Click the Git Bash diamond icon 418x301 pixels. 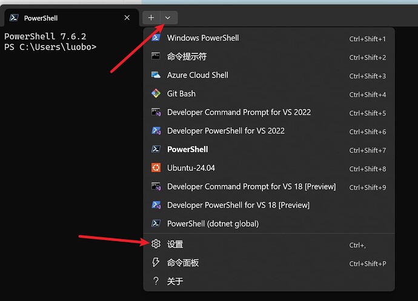pyautogui.click(x=156, y=94)
